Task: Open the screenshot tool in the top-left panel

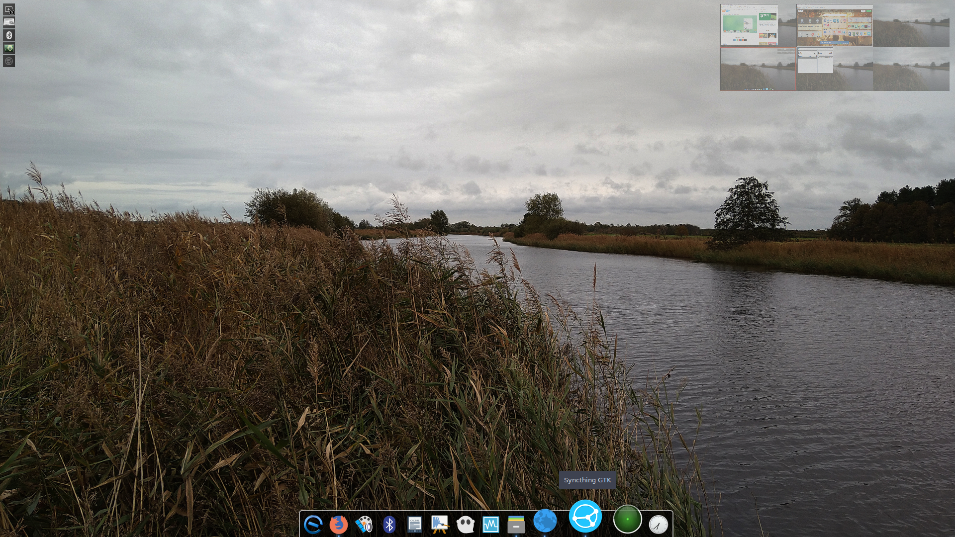Action: [8, 9]
